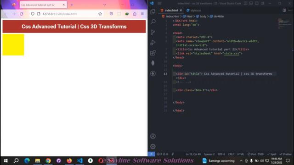This screenshot has width=294, height=165.
Task: Open the MongoDB leaf icon in activity bar
Action: point(153,63)
